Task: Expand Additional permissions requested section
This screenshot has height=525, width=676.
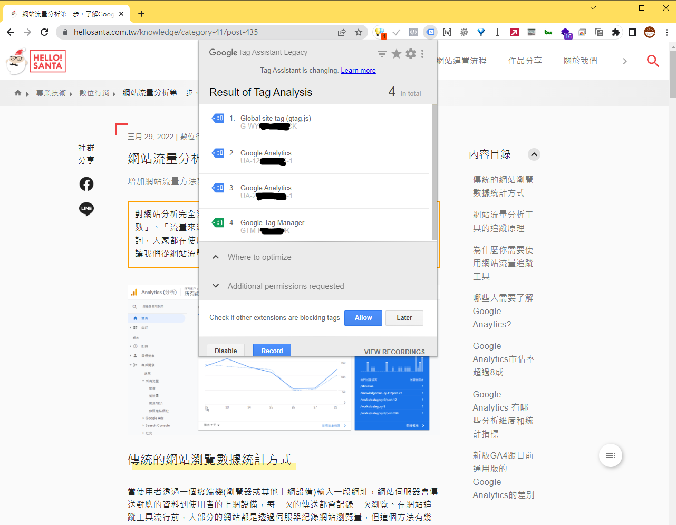Action: click(215, 286)
